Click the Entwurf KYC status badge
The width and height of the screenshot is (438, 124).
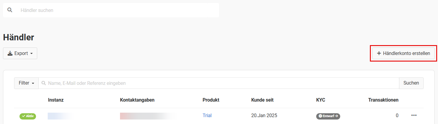(x=328, y=116)
